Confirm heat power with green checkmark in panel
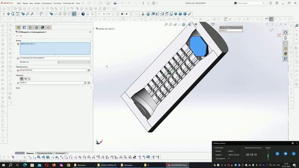299x168 pixels. click(17, 36)
